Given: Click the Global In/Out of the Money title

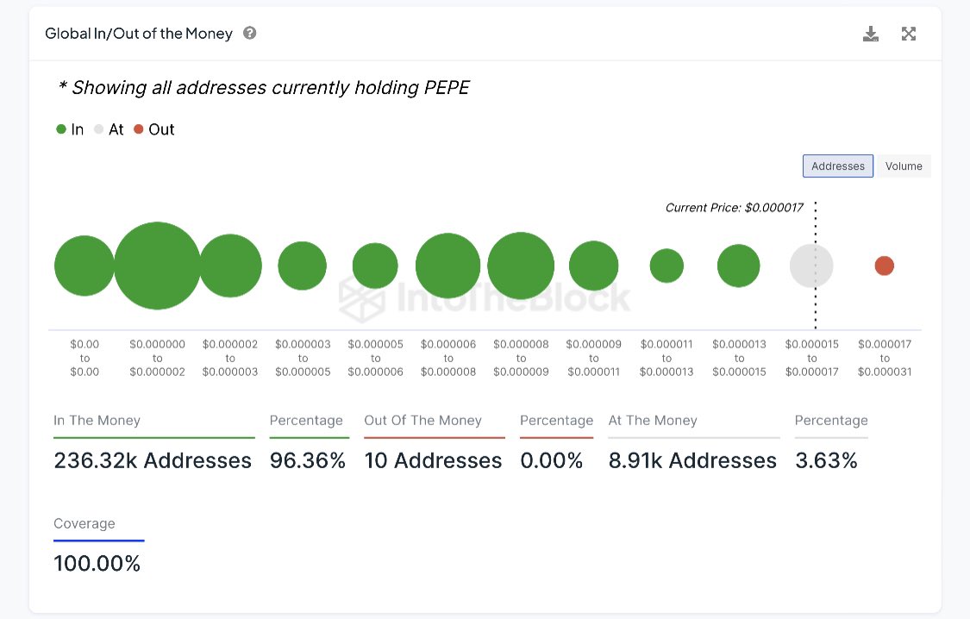Looking at the screenshot, I should tap(139, 34).
